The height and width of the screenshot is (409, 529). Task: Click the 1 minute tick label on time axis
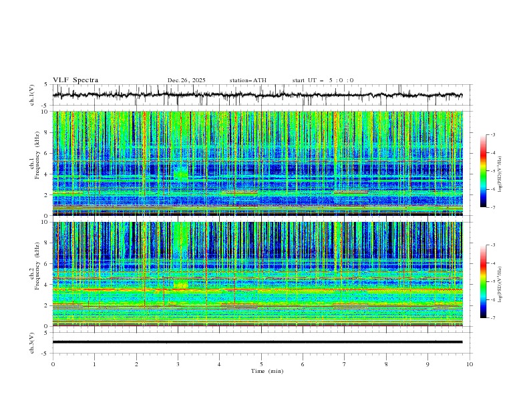click(94, 364)
